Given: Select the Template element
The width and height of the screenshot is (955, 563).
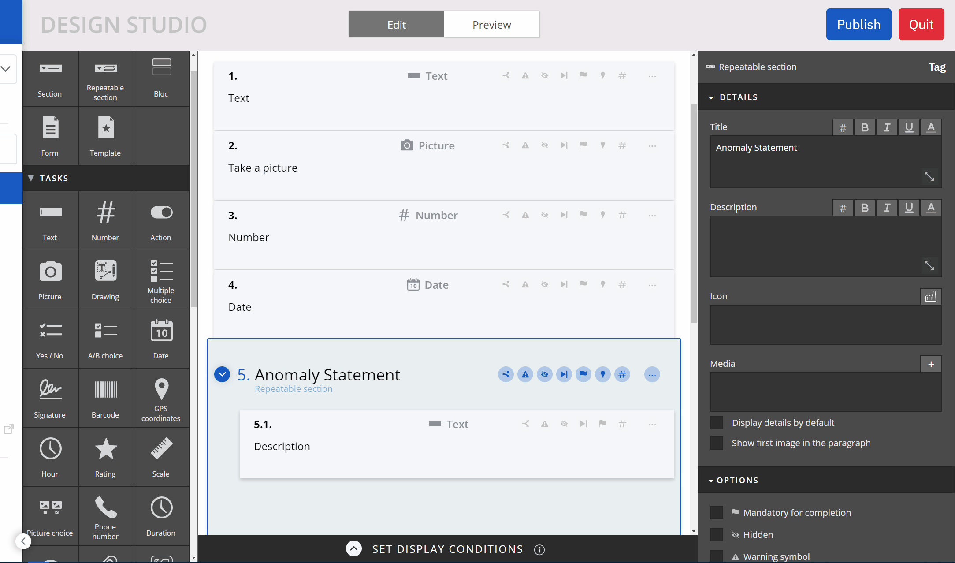Looking at the screenshot, I should pos(105,136).
